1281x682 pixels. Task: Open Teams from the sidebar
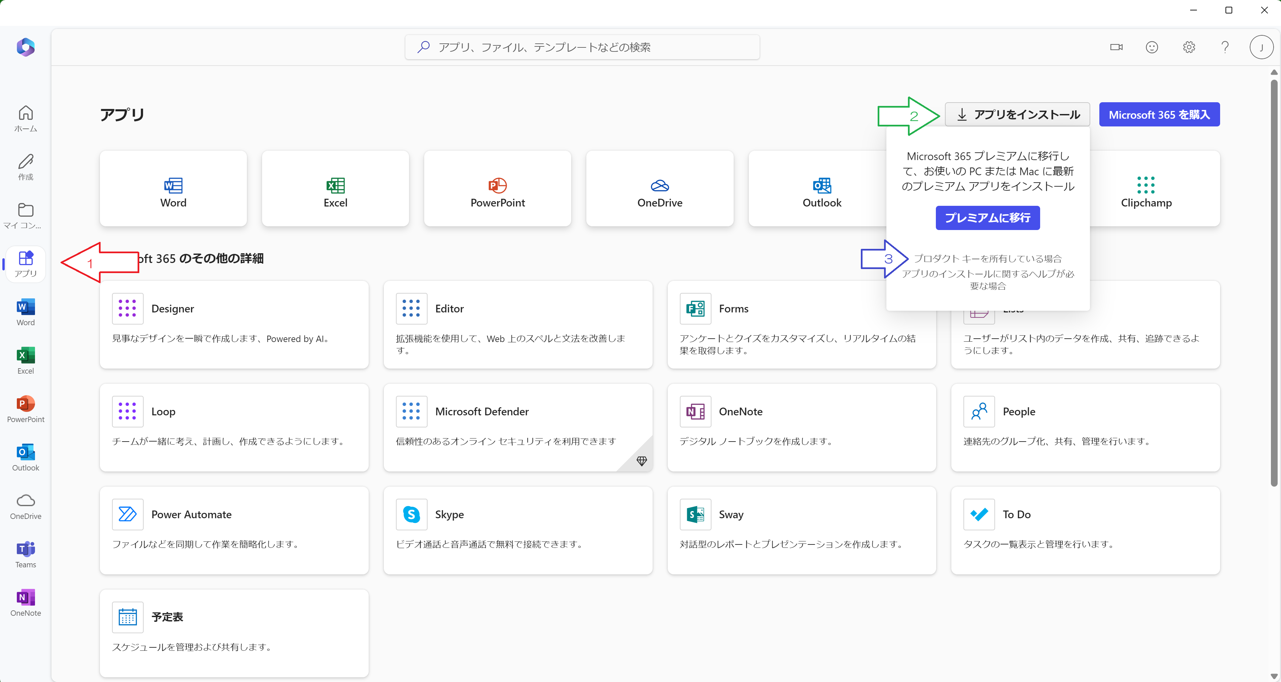(25, 554)
